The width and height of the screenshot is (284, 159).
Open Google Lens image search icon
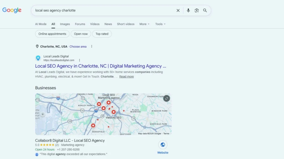pos(197,10)
